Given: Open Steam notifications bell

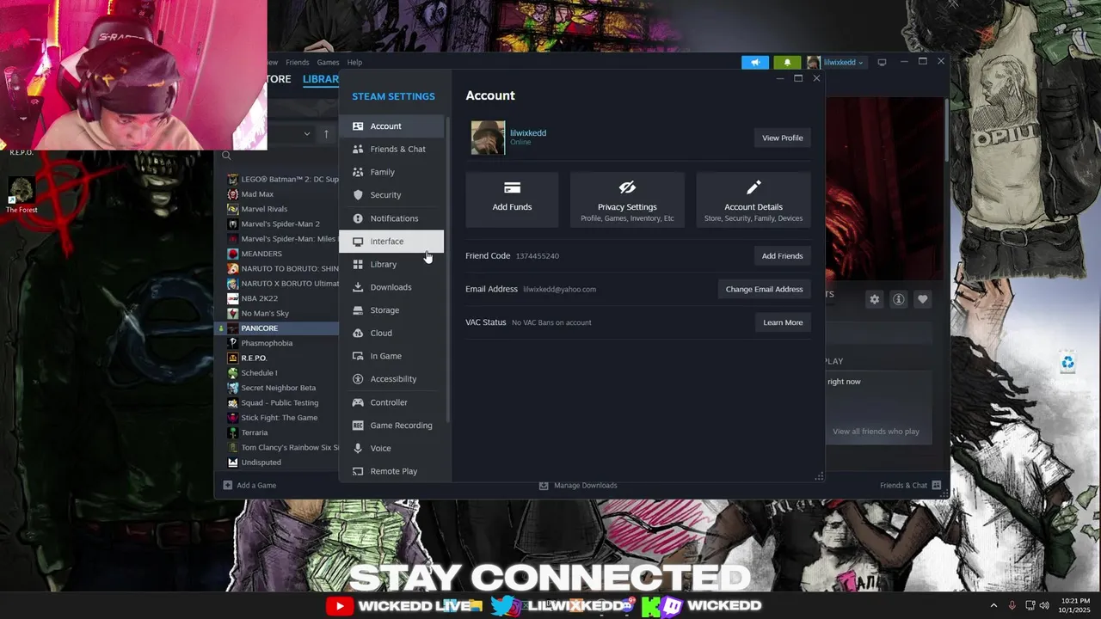Looking at the screenshot, I should pos(787,62).
